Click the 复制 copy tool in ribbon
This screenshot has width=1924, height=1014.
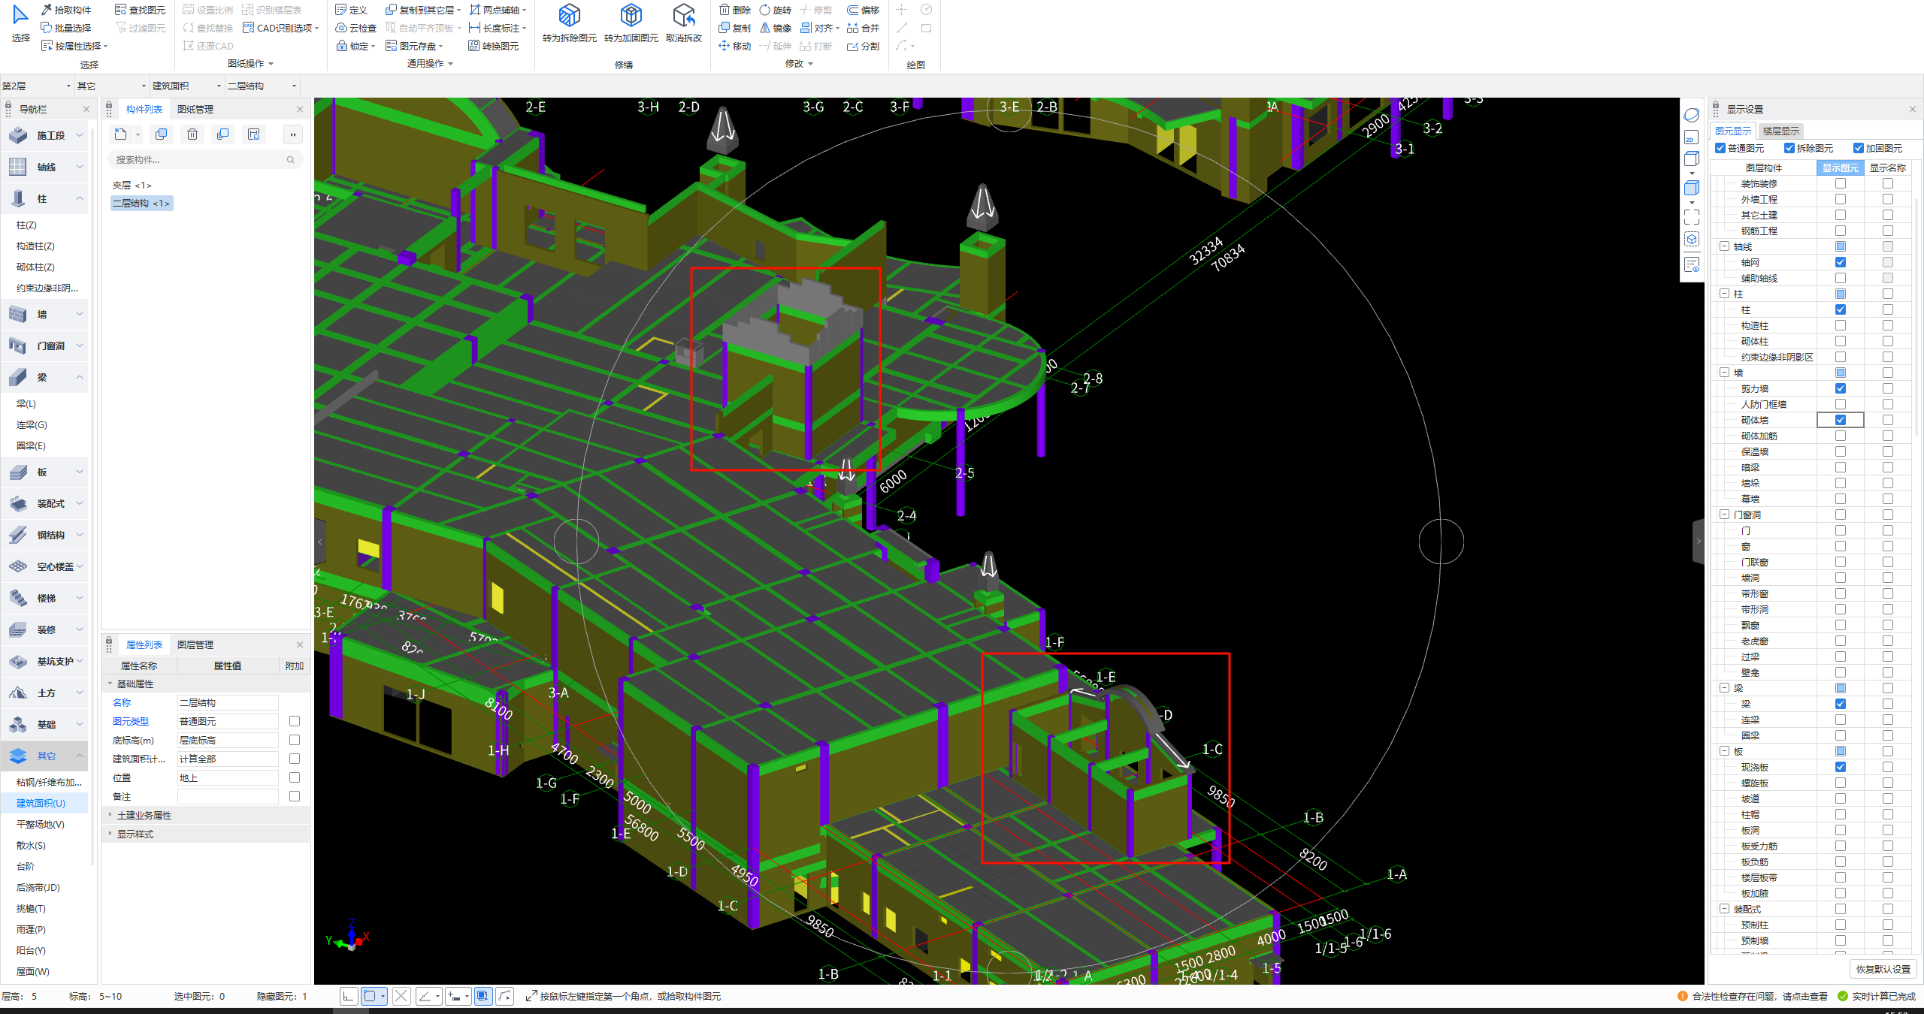[x=734, y=28]
